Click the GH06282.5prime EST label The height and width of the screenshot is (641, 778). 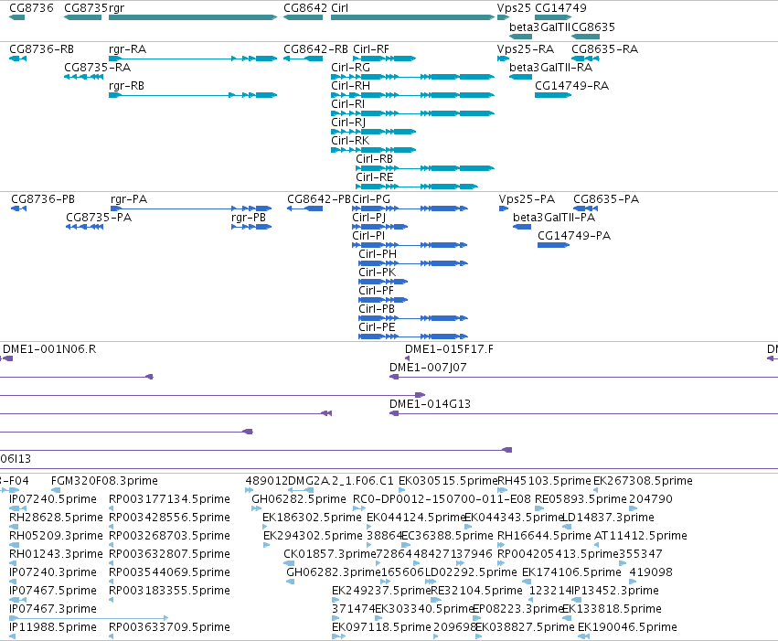pos(299,499)
